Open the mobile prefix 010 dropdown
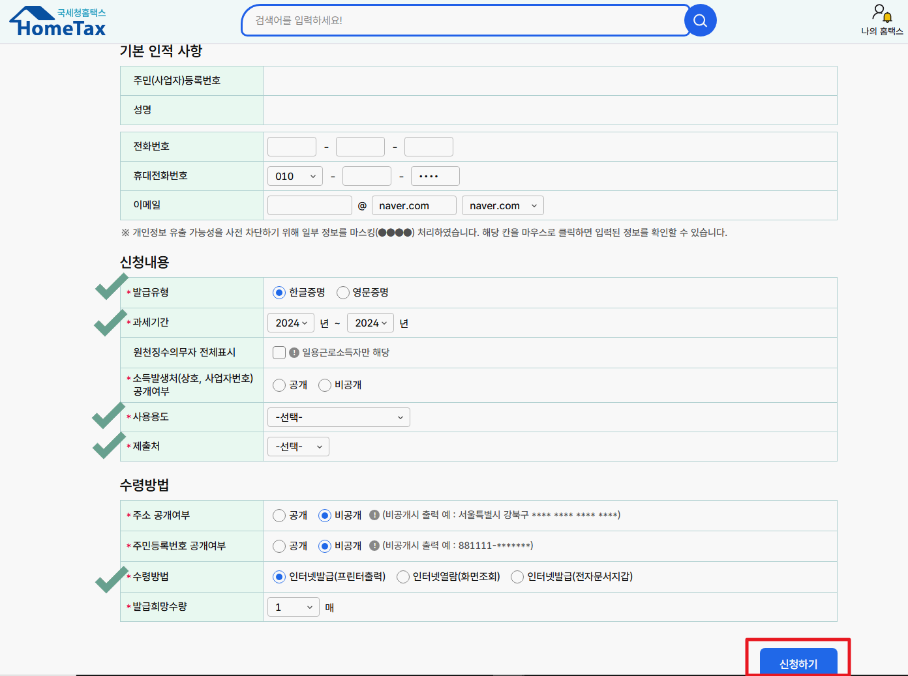908x676 pixels. 294,175
